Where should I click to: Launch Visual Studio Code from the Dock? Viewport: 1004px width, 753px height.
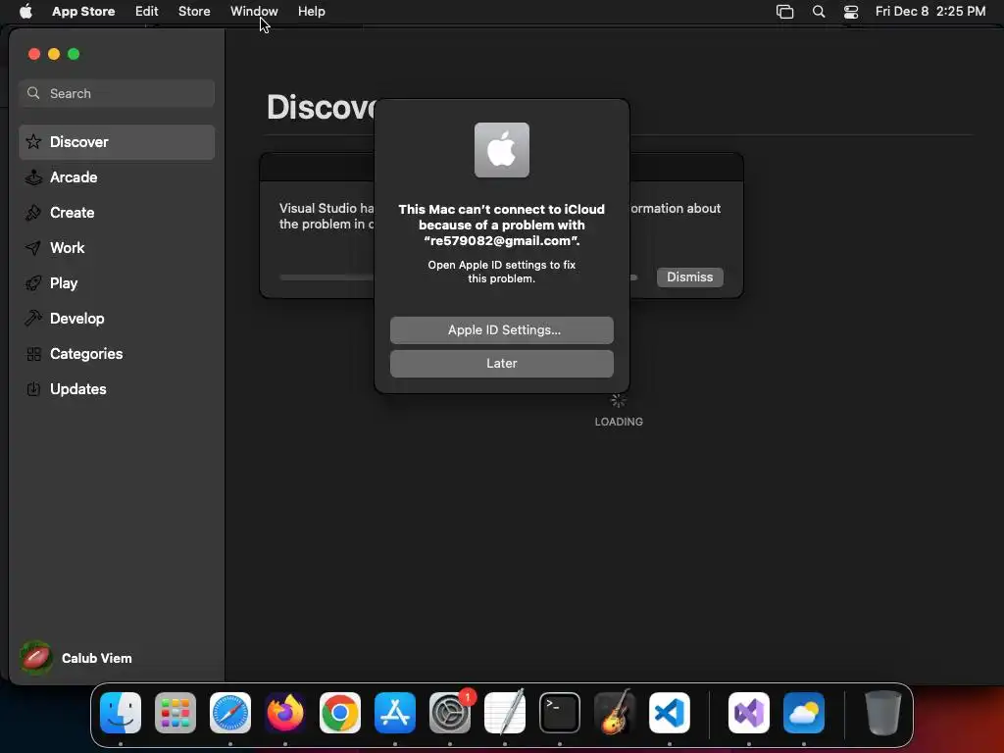pos(669,713)
